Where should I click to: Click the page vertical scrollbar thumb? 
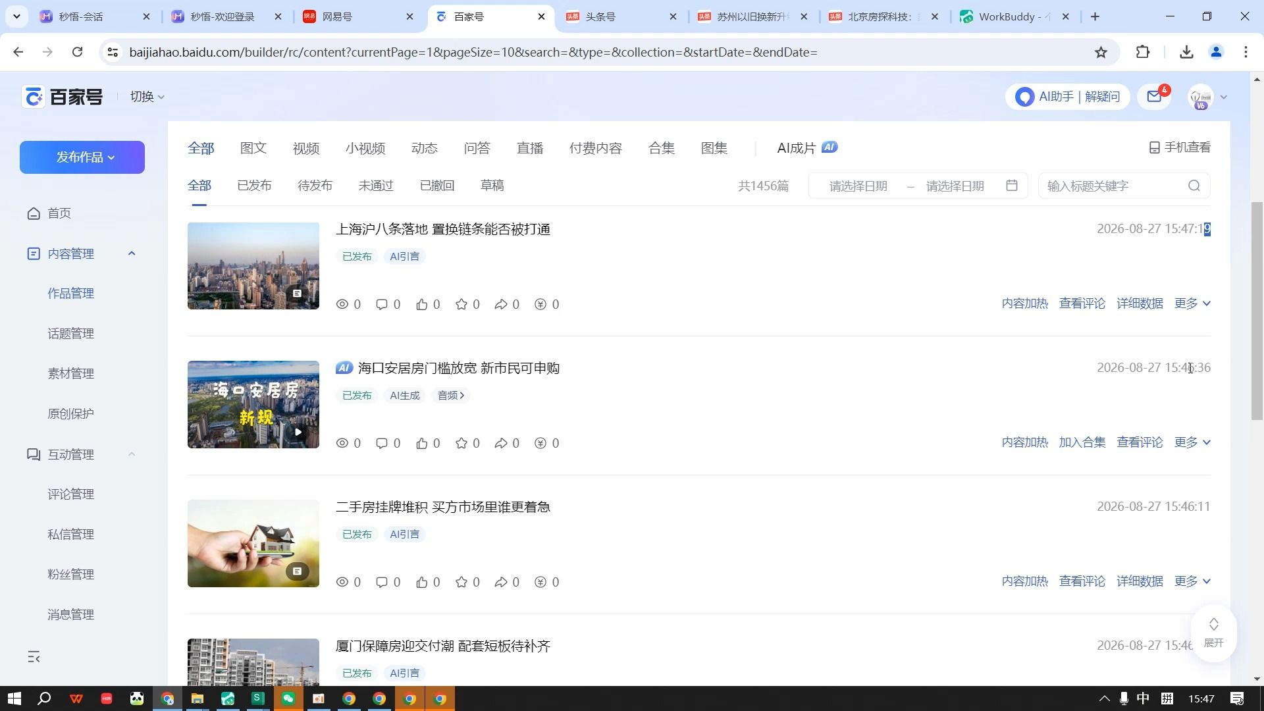point(1257,311)
